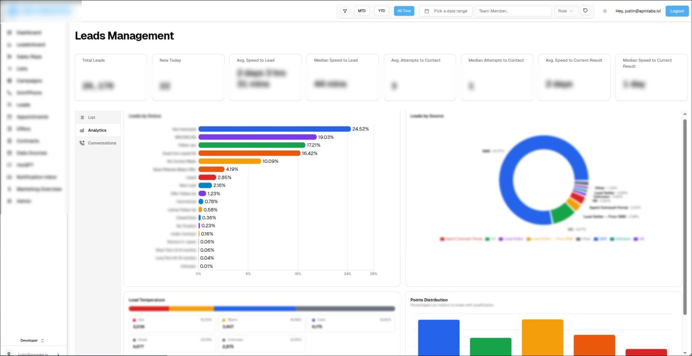Click the Conversations phone icon
This screenshot has height=356, width=692.
(x=82, y=143)
